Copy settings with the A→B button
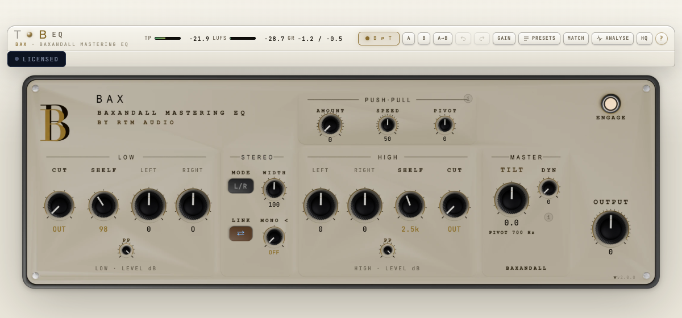 coord(443,39)
